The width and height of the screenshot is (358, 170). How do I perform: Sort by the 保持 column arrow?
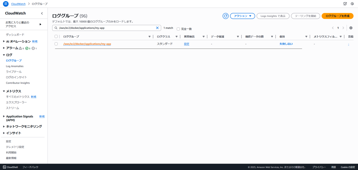point(306,37)
